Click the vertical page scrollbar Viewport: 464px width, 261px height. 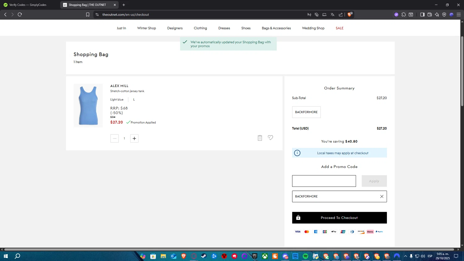(462, 71)
